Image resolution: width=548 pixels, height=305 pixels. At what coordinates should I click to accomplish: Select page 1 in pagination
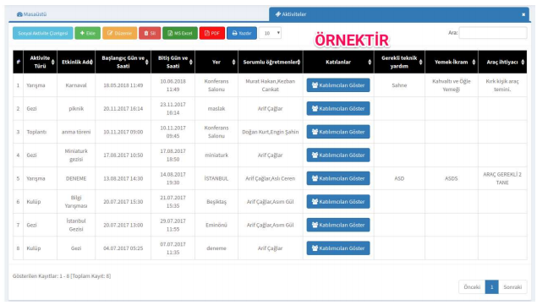[491, 287]
